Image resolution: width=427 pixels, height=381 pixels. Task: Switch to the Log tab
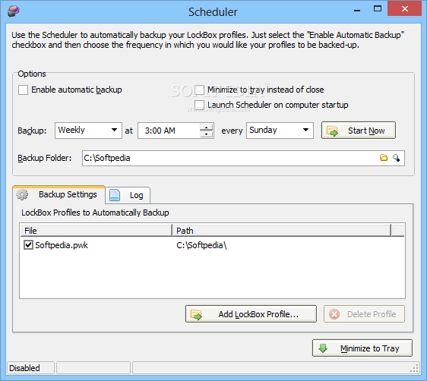click(x=128, y=195)
